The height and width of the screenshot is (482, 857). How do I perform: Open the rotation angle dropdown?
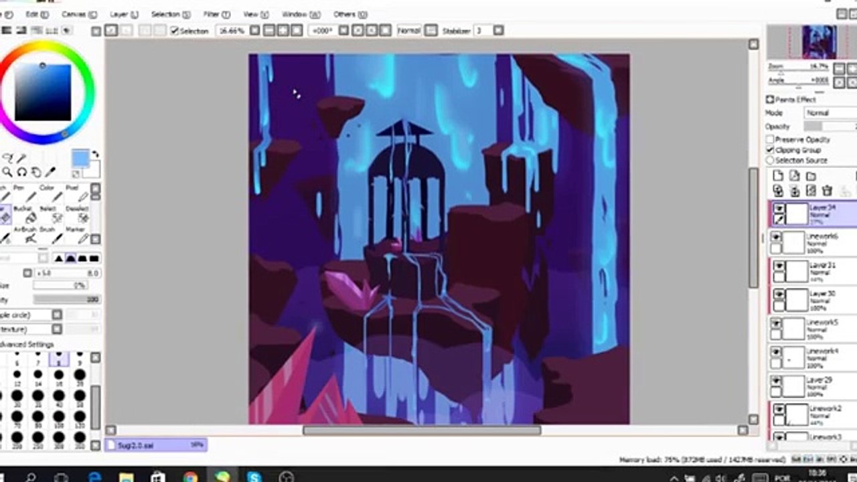pos(343,31)
